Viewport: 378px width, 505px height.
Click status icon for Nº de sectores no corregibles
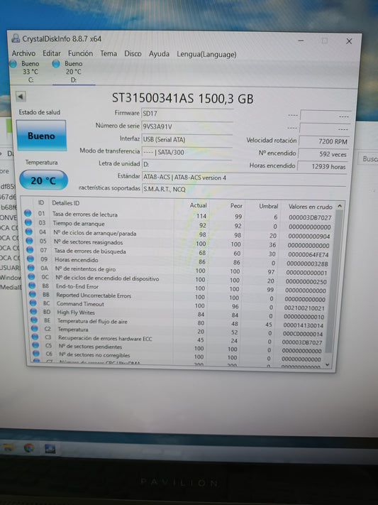point(36,354)
